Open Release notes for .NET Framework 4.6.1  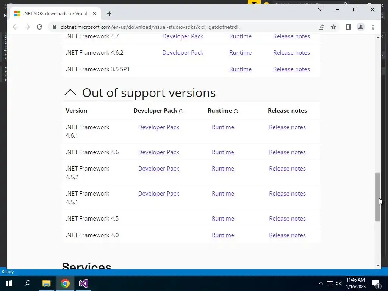coord(287,127)
